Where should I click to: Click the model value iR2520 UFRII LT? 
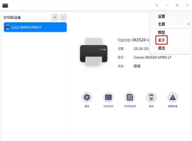tap(152, 57)
